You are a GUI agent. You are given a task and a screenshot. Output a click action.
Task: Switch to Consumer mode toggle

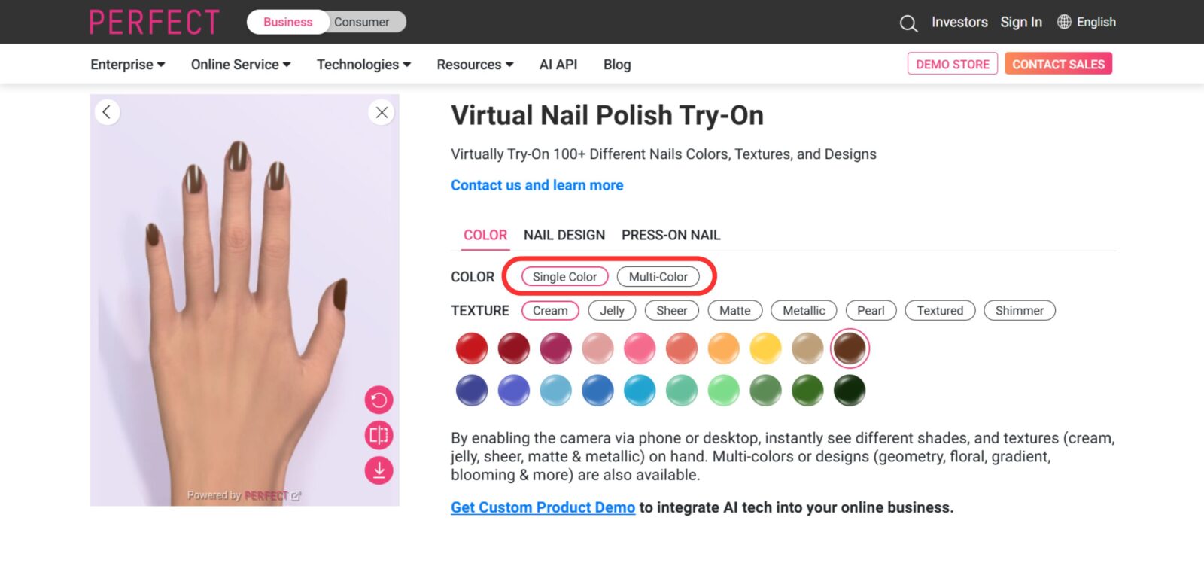[x=362, y=22]
